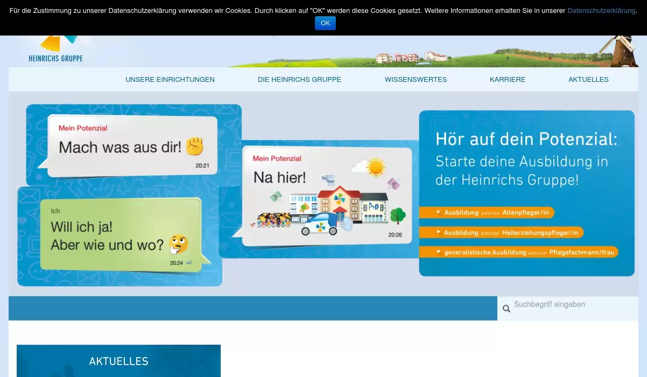Open Die Heinrichs Gruppe menu
The width and height of the screenshot is (647, 377).
tap(299, 80)
